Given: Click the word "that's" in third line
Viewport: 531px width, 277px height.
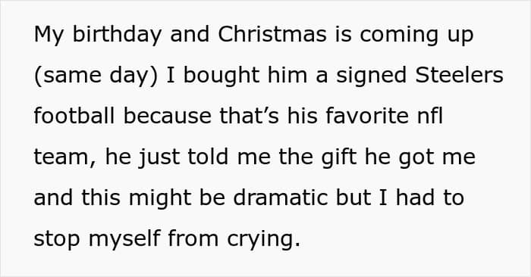Looking at the screenshot, I should click(x=250, y=116).
